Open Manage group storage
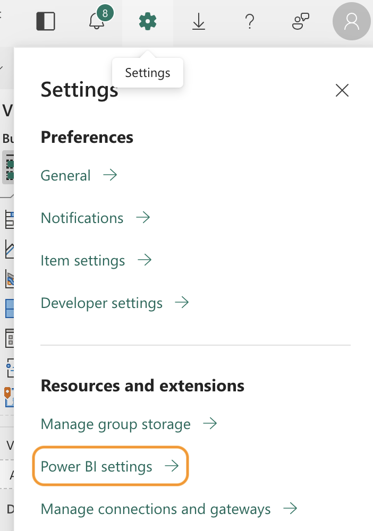The height and width of the screenshot is (531, 373). 129,424
